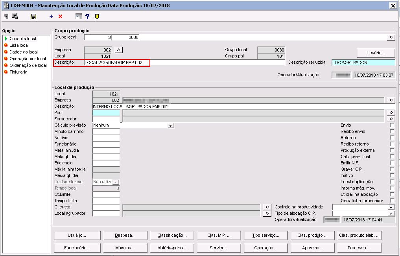
Task: Open the Clas. M.P. button
Action: pyautogui.click(x=219, y=235)
